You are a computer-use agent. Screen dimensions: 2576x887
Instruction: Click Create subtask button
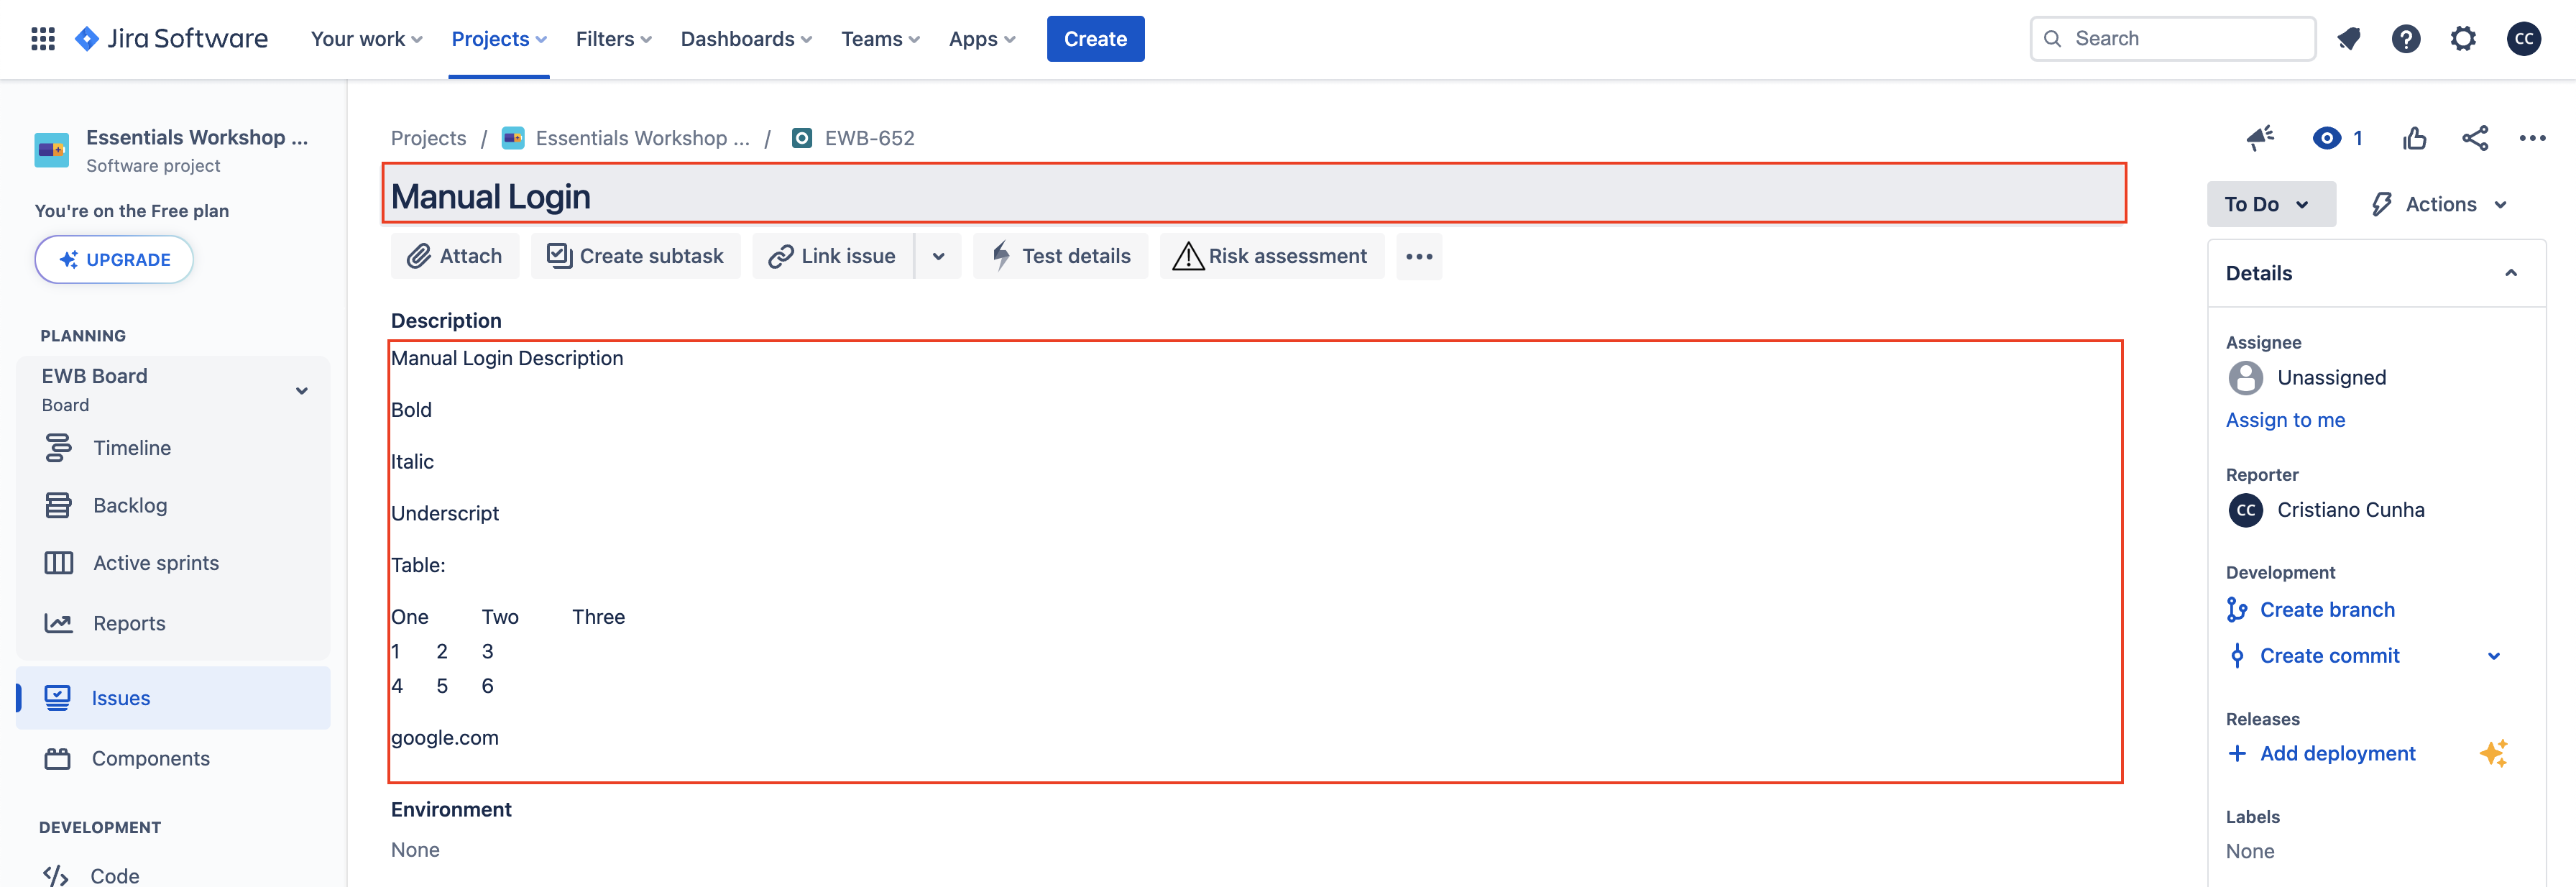(x=636, y=256)
